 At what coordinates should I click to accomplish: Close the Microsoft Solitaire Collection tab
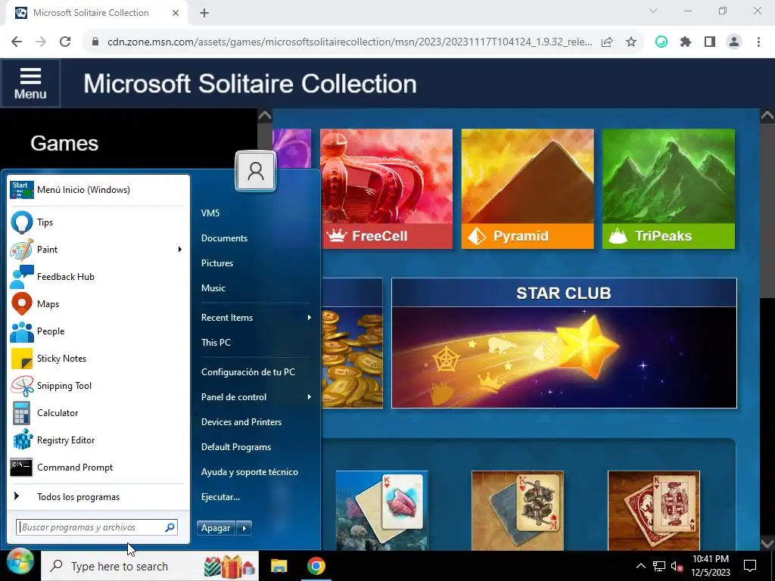tap(176, 13)
